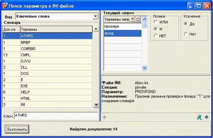Click the running man search icon
Screen dimensions: 213x138
(199, 117)
